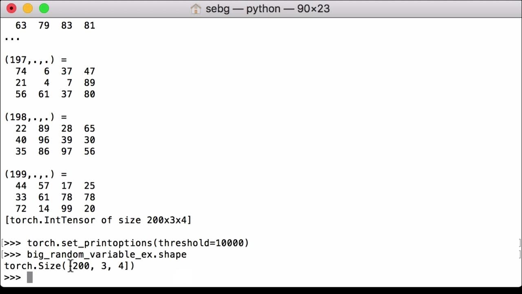Click the window title 'sebg — python — 90×23'
The image size is (522, 294).
point(268,9)
